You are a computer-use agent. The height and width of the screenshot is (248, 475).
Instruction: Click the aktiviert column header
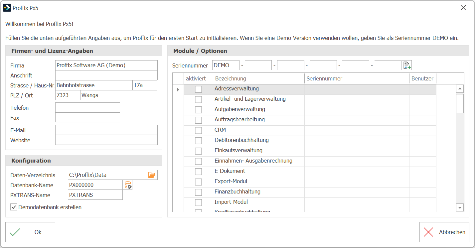[x=198, y=79]
